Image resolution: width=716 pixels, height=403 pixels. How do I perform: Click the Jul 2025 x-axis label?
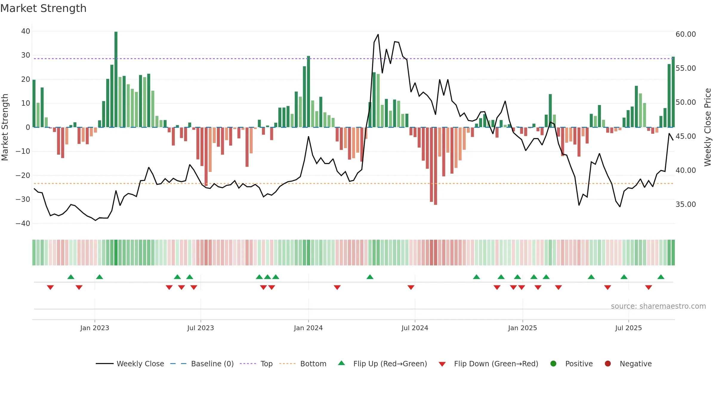tap(628, 328)
